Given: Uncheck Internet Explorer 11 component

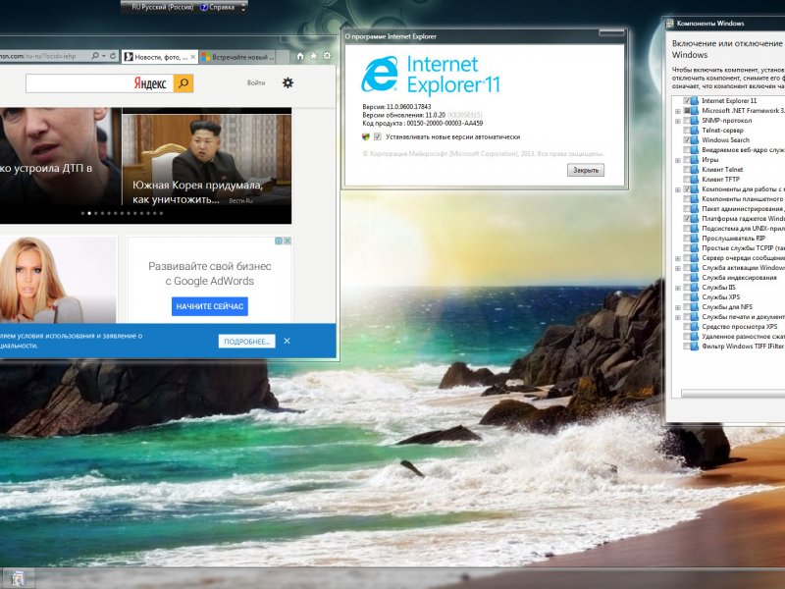Looking at the screenshot, I should [x=687, y=101].
